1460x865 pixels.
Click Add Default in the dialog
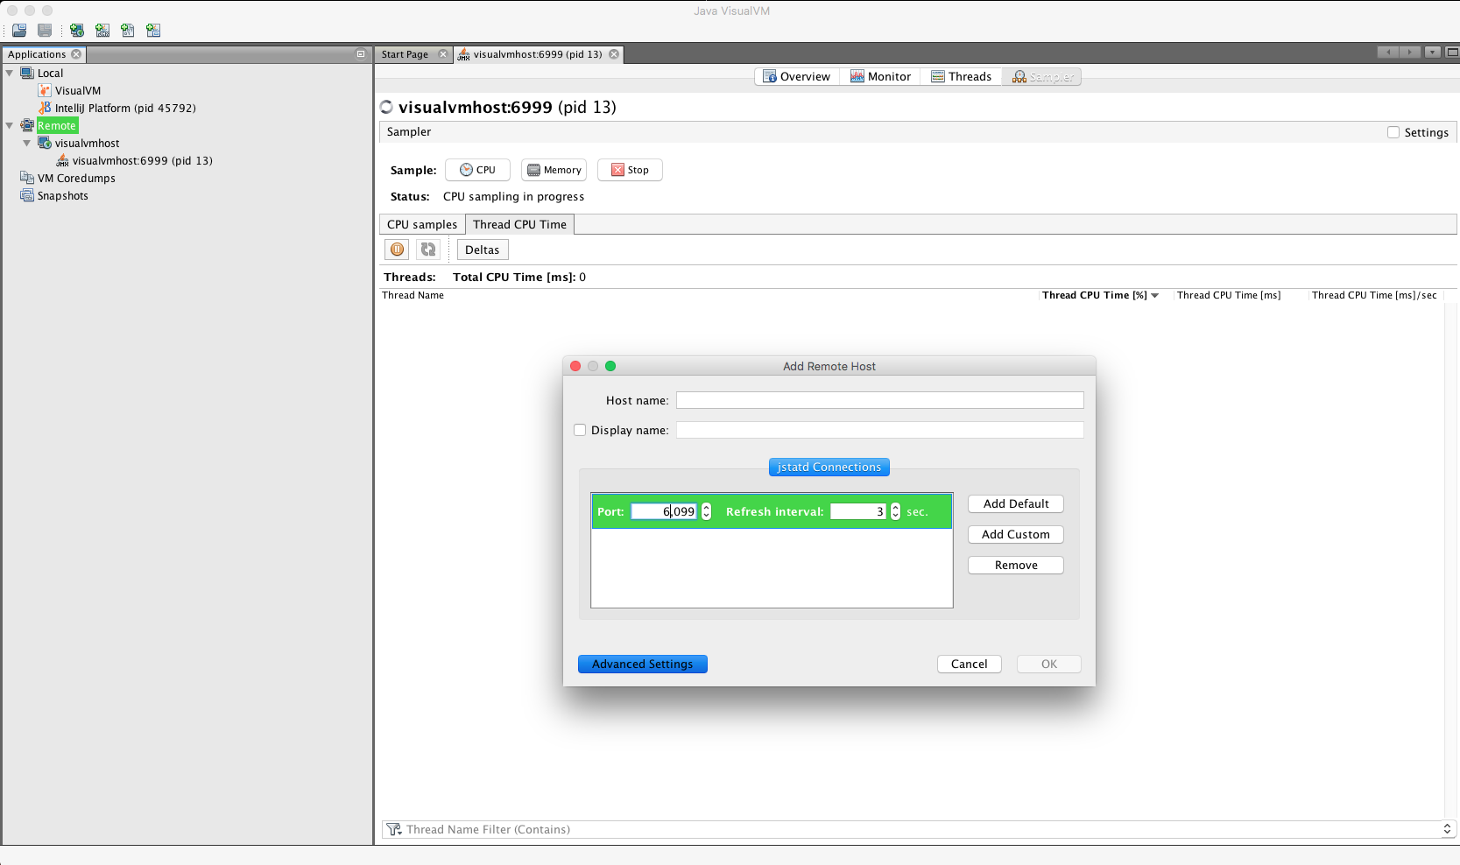tap(1016, 504)
